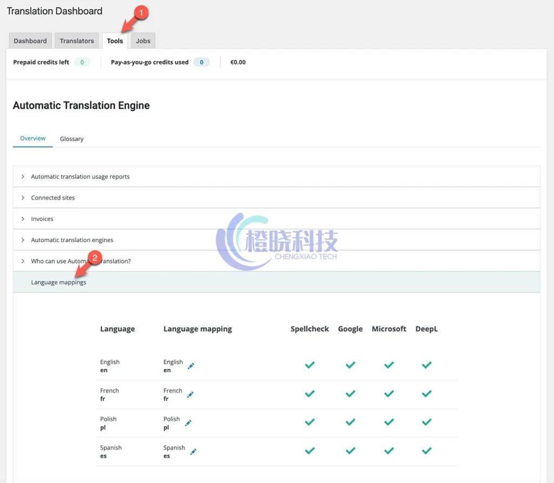554x483 pixels.
Task: Expand the Connected sites section
Action: tap(53, 198)
